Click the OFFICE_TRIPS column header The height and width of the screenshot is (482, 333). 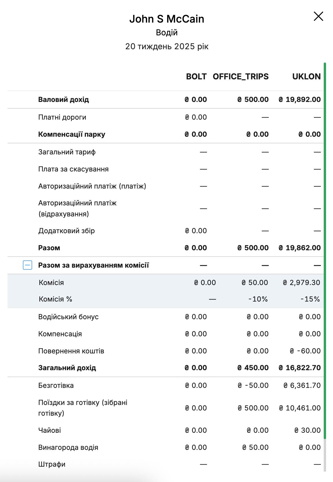(241, 76)
